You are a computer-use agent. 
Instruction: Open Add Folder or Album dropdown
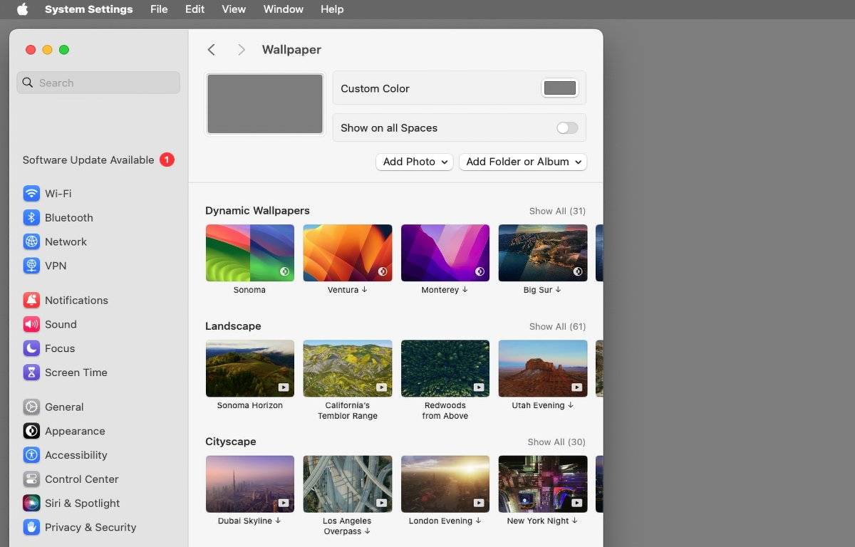pos(523,162)
